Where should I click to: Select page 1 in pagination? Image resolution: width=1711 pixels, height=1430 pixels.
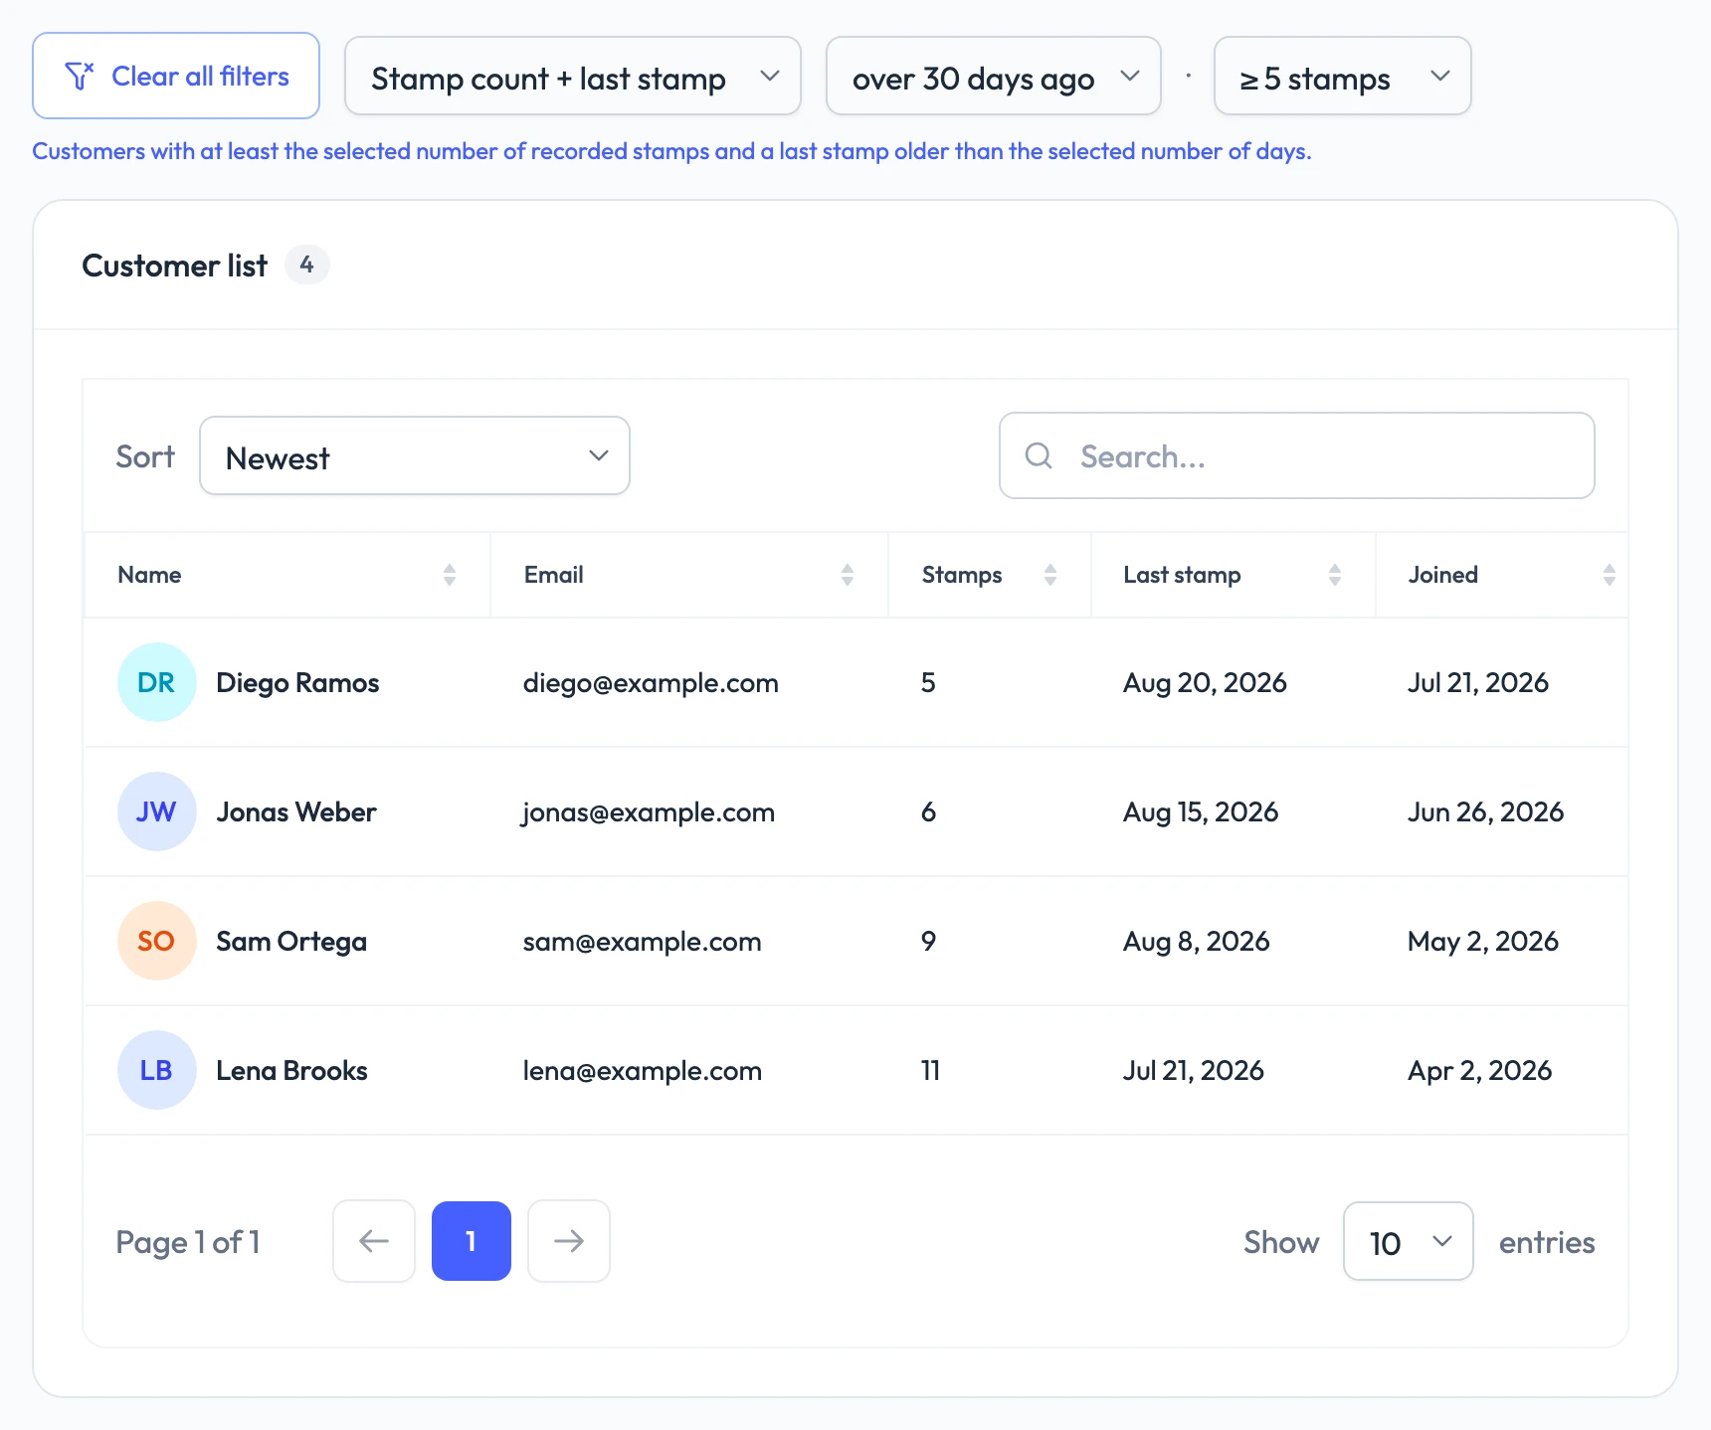(x=472, y=1241)
